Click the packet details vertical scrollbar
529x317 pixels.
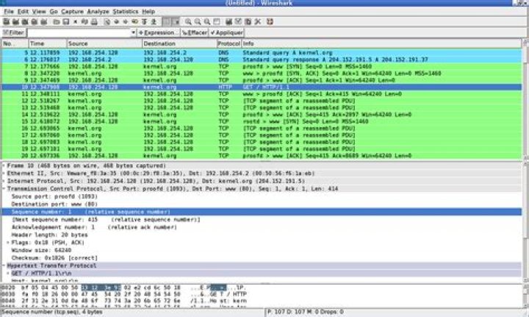[x=525, y=221]
